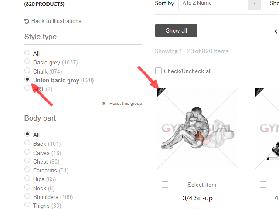Open the A to Z Name combo box
Screen dimensions: 279x209
220,3
